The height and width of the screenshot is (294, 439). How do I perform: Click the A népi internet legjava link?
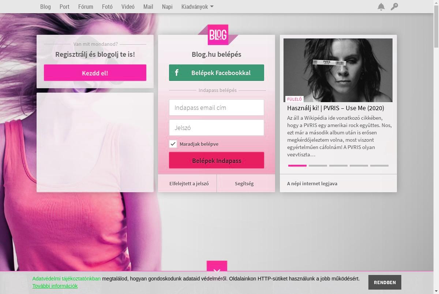pos(312,183)
